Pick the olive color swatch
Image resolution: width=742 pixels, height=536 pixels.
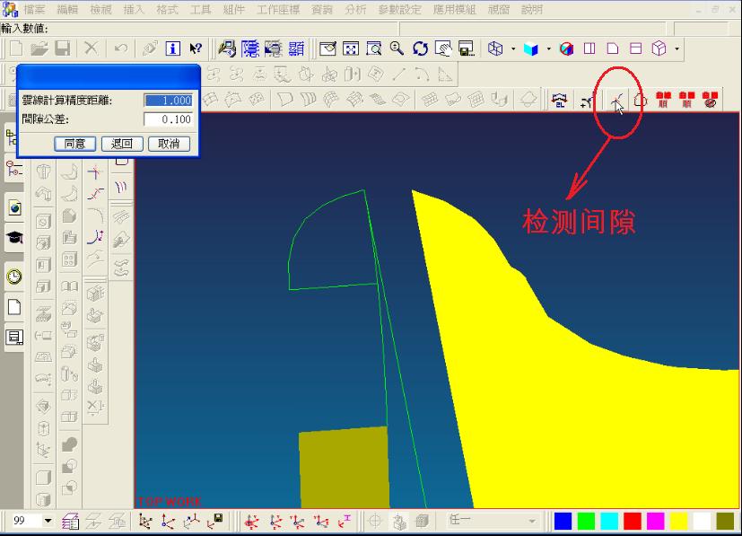click(725, 522)
